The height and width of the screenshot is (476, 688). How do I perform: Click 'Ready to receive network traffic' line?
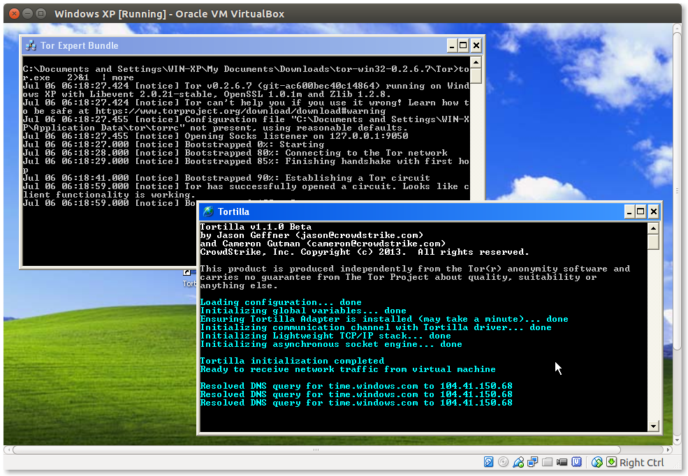[348, 369]
